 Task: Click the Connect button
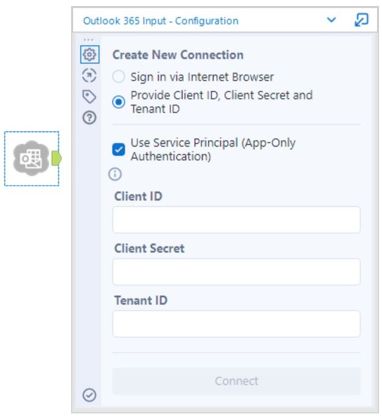point(236,381)
